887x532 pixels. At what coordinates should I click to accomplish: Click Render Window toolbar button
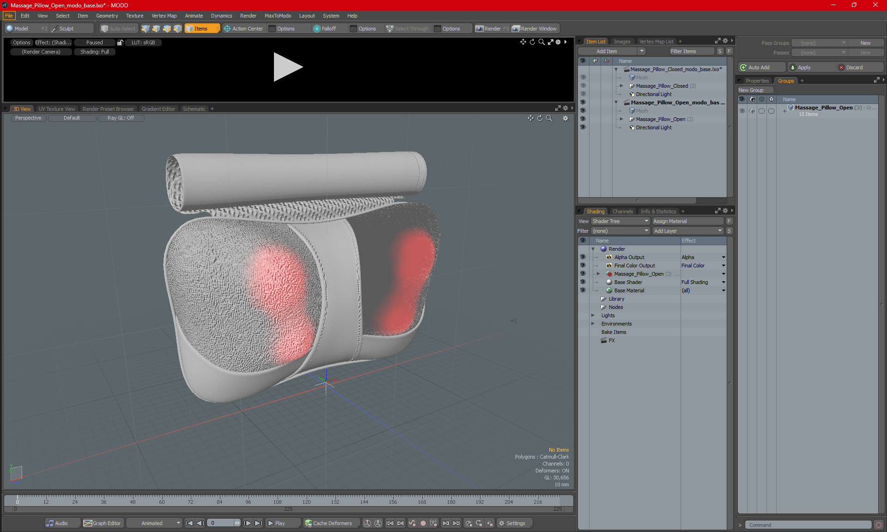[535, 29]
